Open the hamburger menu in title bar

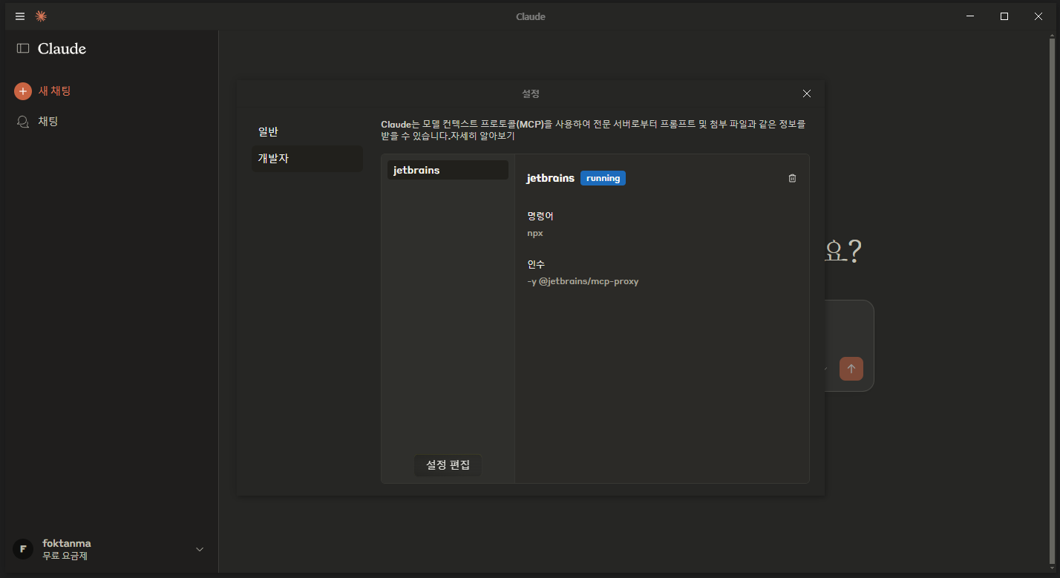20,16
